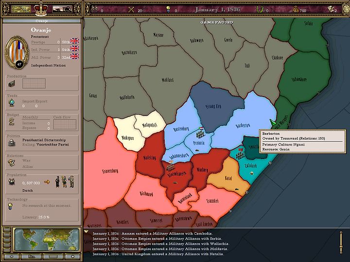Click the crown icon at top

(x=41, y=9)
